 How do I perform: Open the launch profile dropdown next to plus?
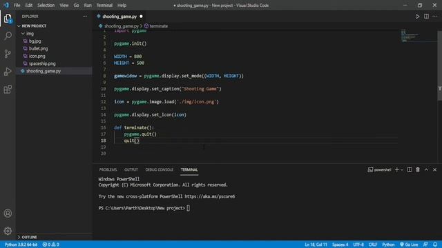402,169
